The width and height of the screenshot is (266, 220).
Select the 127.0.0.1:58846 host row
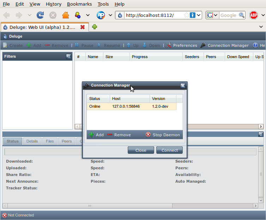point(132,106)
